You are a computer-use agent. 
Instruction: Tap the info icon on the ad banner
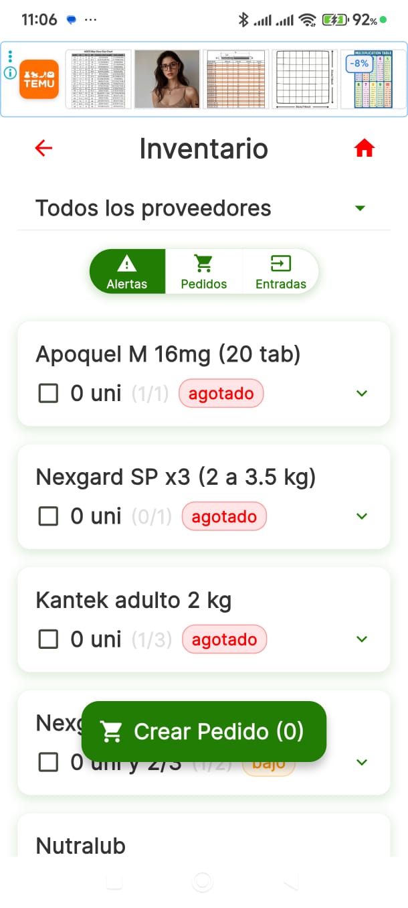[x=10, y=72]
